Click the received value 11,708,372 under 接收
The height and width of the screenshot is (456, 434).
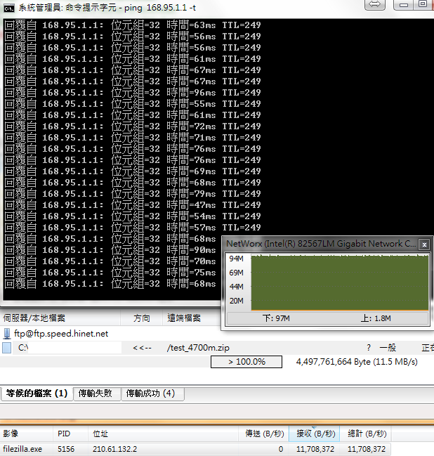315,449
